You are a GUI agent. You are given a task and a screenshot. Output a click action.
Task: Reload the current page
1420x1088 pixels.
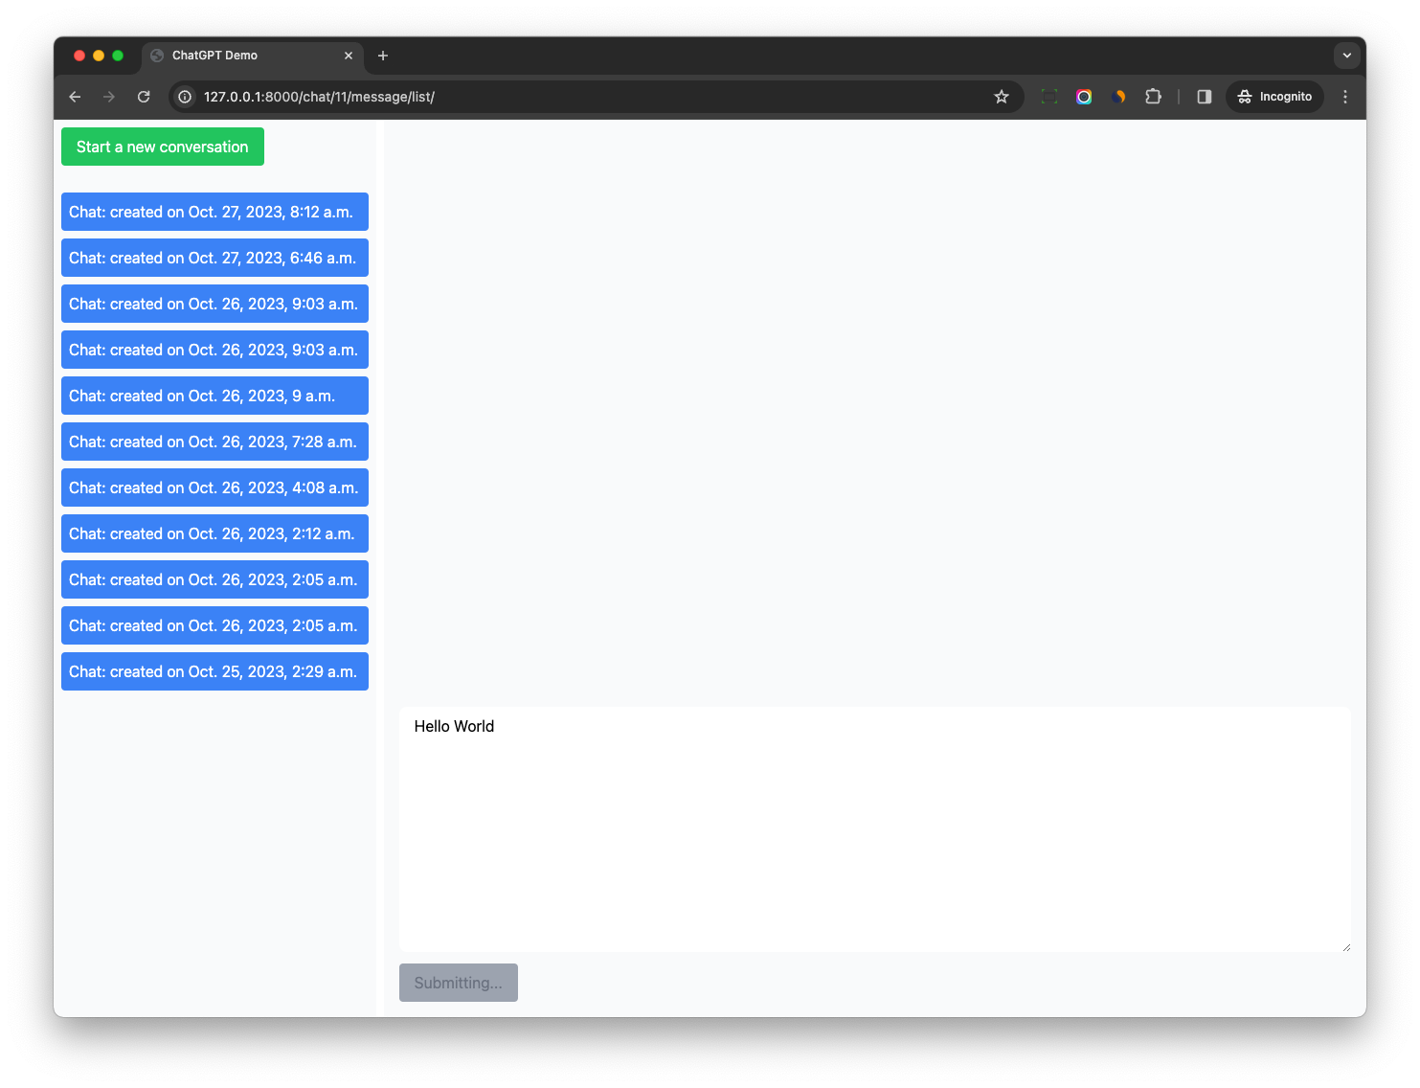[x=144, y=97]
